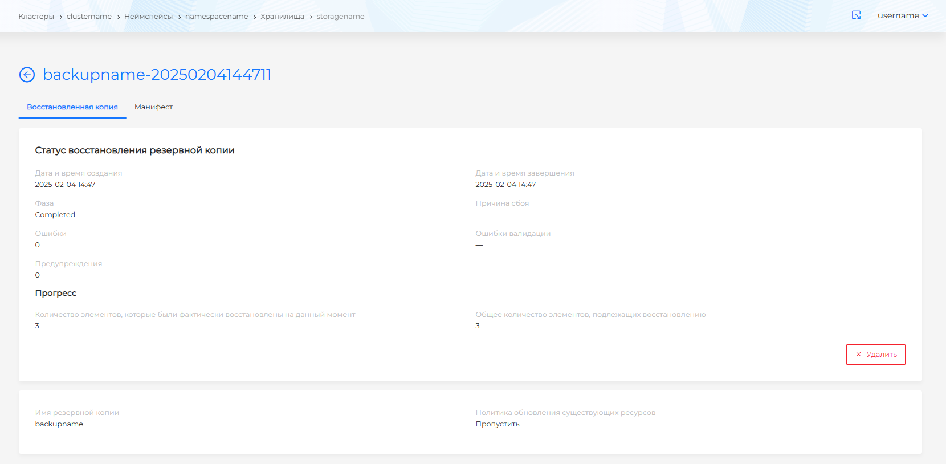Select the Восстановленная копия tab
This screenshot has height=464, width=946.
(72, 107)
